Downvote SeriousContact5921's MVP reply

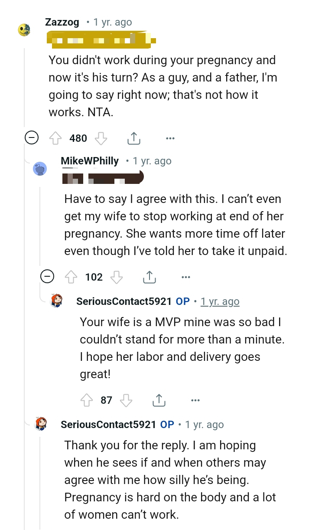point(126,400)
